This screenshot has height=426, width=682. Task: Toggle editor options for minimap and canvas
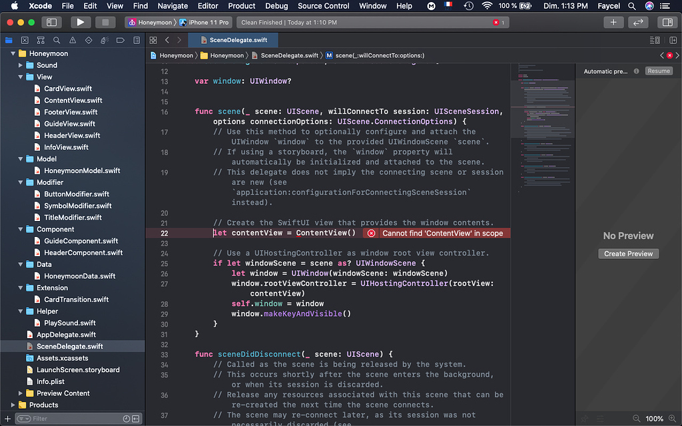coord(655,40)
